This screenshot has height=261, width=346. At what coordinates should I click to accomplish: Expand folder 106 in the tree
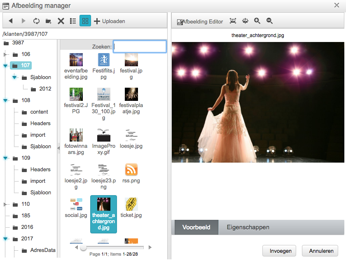5,54
